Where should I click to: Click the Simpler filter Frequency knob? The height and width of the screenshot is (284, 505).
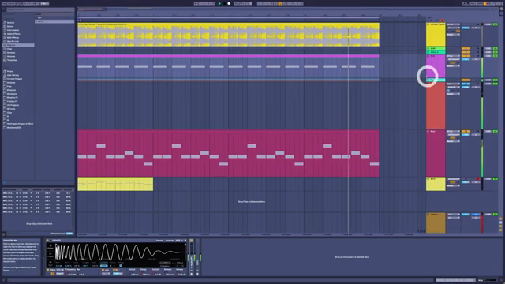67,274
